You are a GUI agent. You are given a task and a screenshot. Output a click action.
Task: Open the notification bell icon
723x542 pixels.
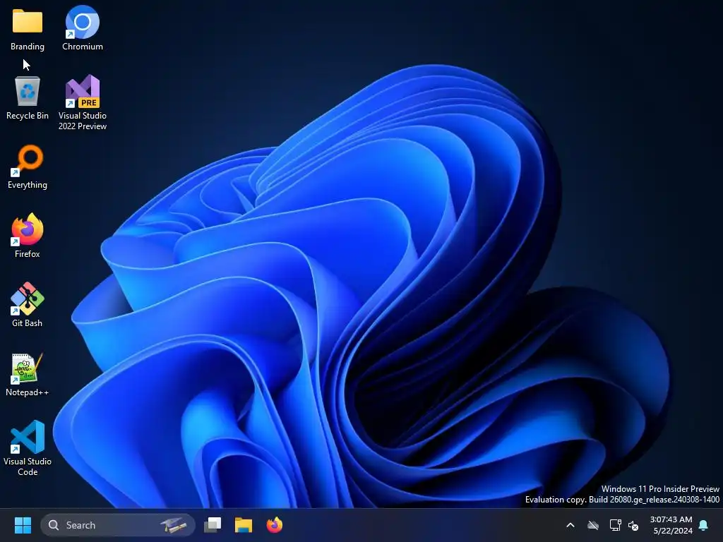click(704, 525)
